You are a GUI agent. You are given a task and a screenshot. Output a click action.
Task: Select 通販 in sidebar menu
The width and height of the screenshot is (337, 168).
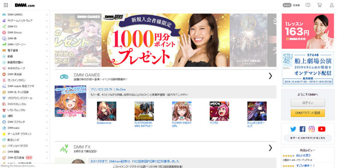click(10, 116)
